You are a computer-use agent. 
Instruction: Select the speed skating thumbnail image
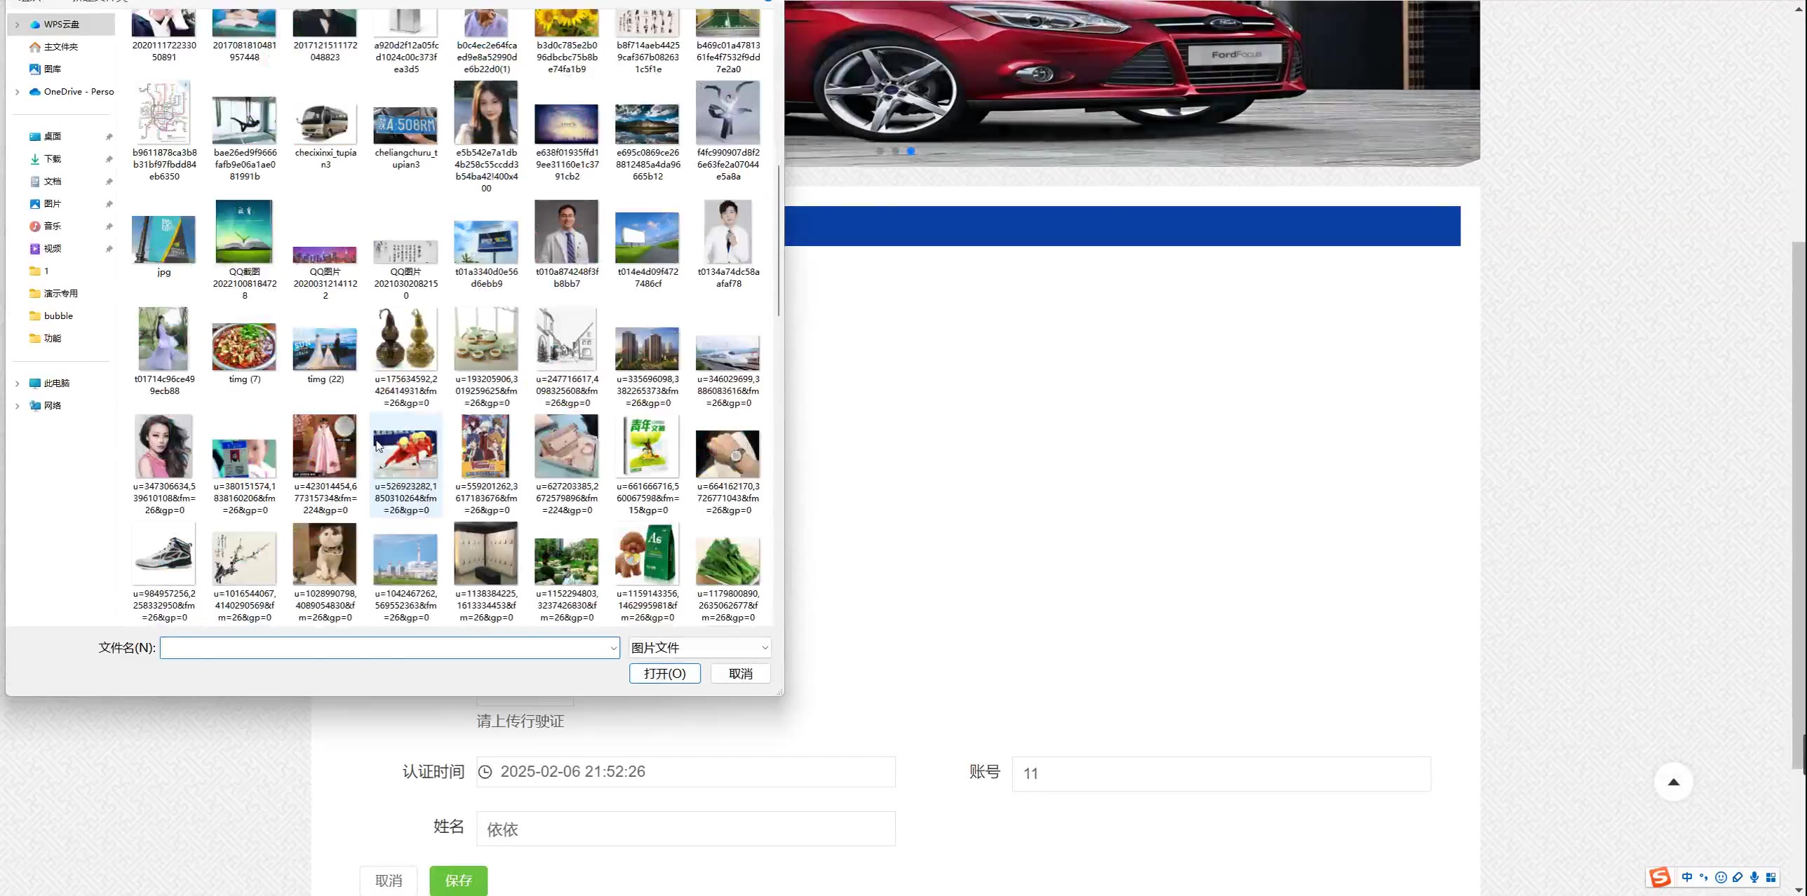405,452
